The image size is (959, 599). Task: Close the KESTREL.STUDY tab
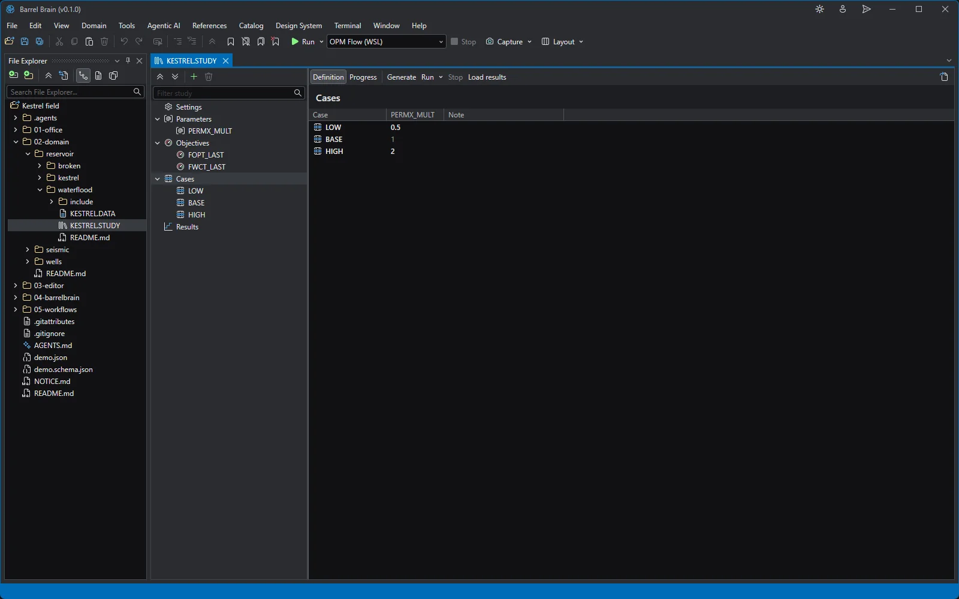click(x=226, y=60)
